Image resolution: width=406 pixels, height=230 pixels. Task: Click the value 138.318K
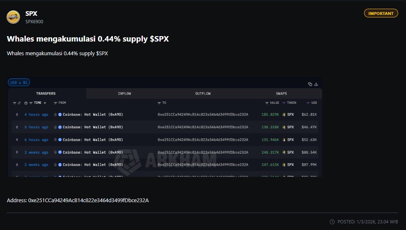[x=270, y=127]
